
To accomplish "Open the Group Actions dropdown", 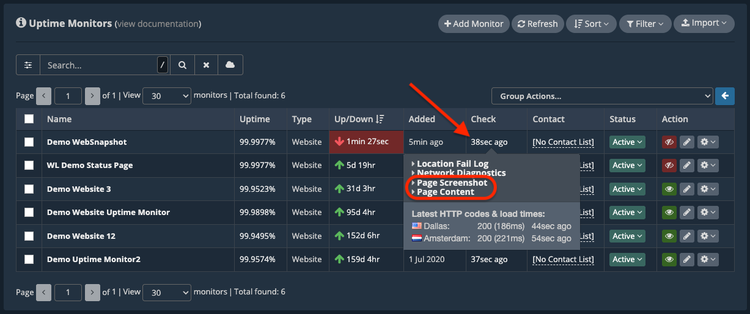I will tap(601, 96).
